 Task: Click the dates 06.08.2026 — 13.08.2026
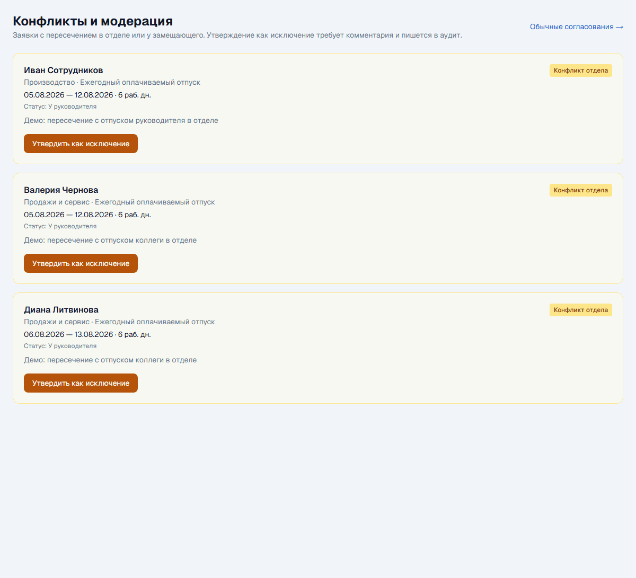(x=68, y=335)
